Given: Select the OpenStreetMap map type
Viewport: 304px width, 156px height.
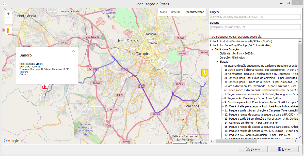Looking at the screenshot, I should coord(194,12).
